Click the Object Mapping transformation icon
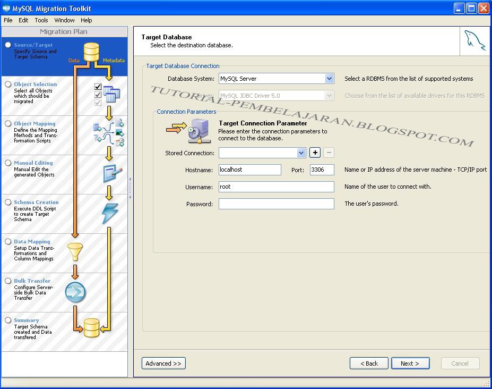The height and width of the screenshot is (389, 492). pyautogui.click(x=109, y=133)
